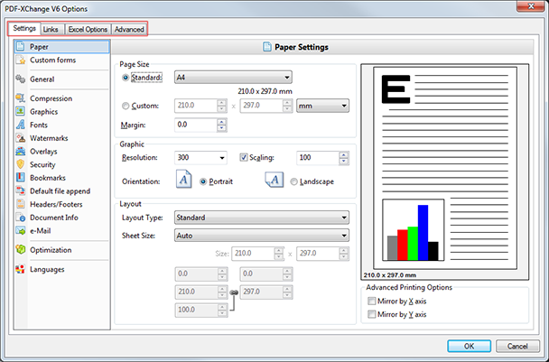549x362 pixels.
Task: Click the e-Mail icon
Action: pyautogui.click(x=21, y=231)
